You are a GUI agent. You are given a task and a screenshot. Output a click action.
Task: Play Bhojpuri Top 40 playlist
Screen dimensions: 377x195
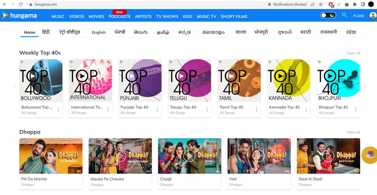point(331,76)
